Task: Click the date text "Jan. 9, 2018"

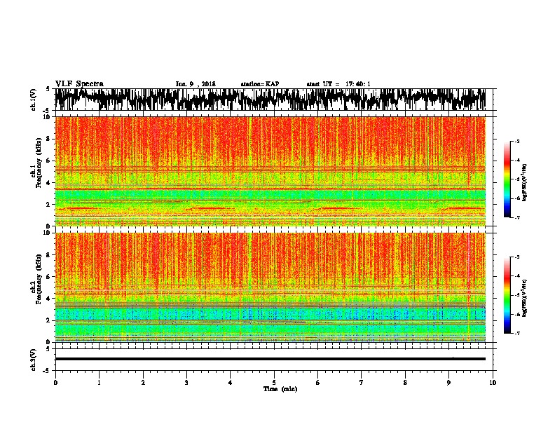Action: [196, 84]
